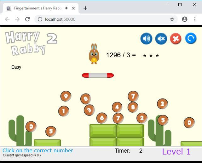Viewport: 202px width, 163px height.
Task: Reload the localhost page
Action: coord(27,19)
